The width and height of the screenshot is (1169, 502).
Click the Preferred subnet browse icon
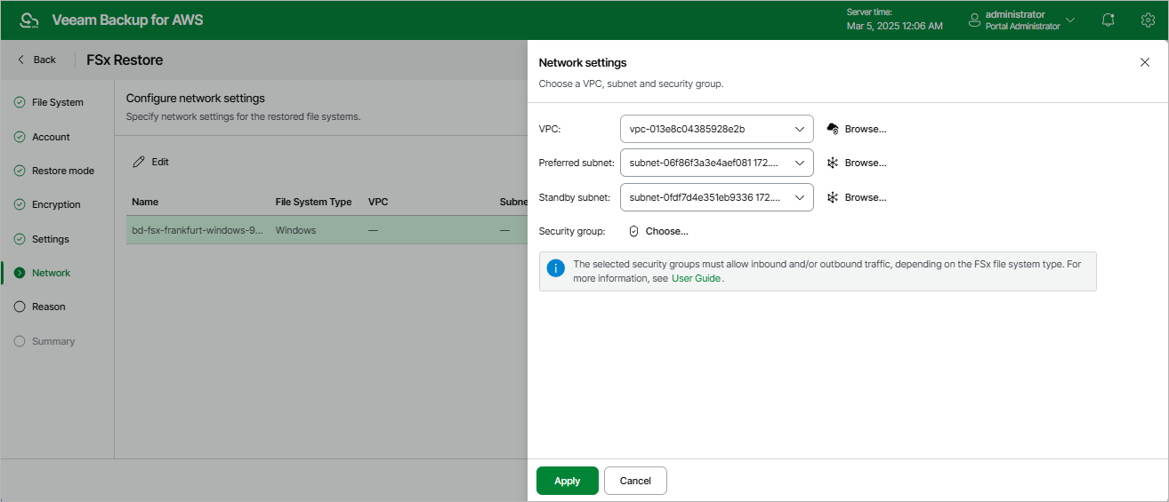(x=833, y=163)
